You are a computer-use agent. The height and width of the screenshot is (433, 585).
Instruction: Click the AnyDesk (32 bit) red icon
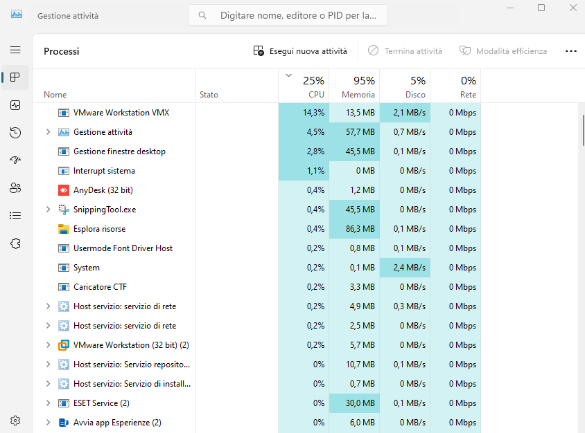(x=64, y=190)
